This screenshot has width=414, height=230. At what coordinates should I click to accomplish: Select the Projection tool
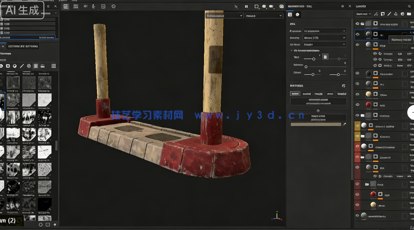click(15, 66)
